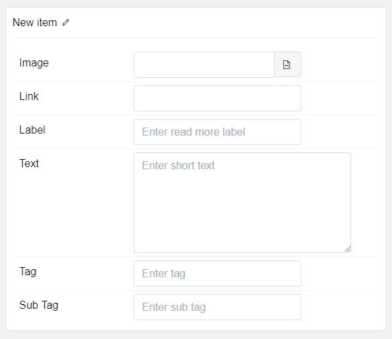Click the 'Enter sub tag' input box
392x339 pixels.
217,307
